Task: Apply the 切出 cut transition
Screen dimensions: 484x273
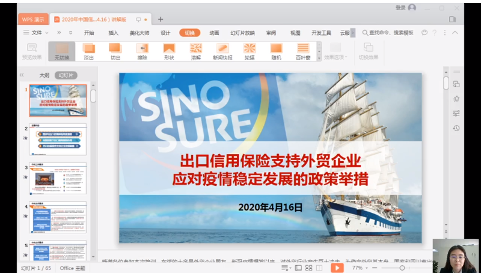Action: pos(115,51)
